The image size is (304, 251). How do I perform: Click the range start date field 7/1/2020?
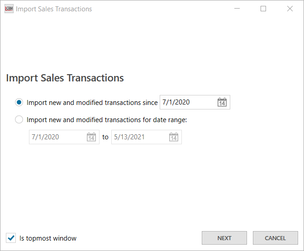[57, 137]
